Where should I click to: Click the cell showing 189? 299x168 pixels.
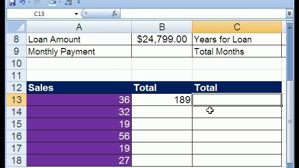(162, 100)
